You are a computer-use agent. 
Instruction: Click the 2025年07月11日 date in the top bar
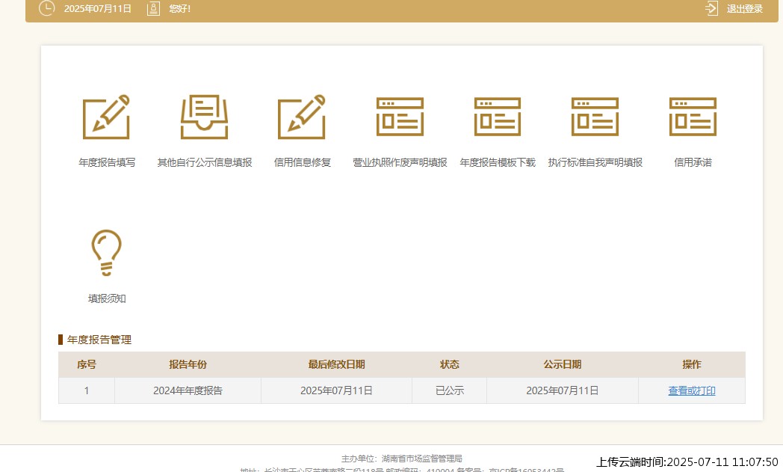pos(97,8)
